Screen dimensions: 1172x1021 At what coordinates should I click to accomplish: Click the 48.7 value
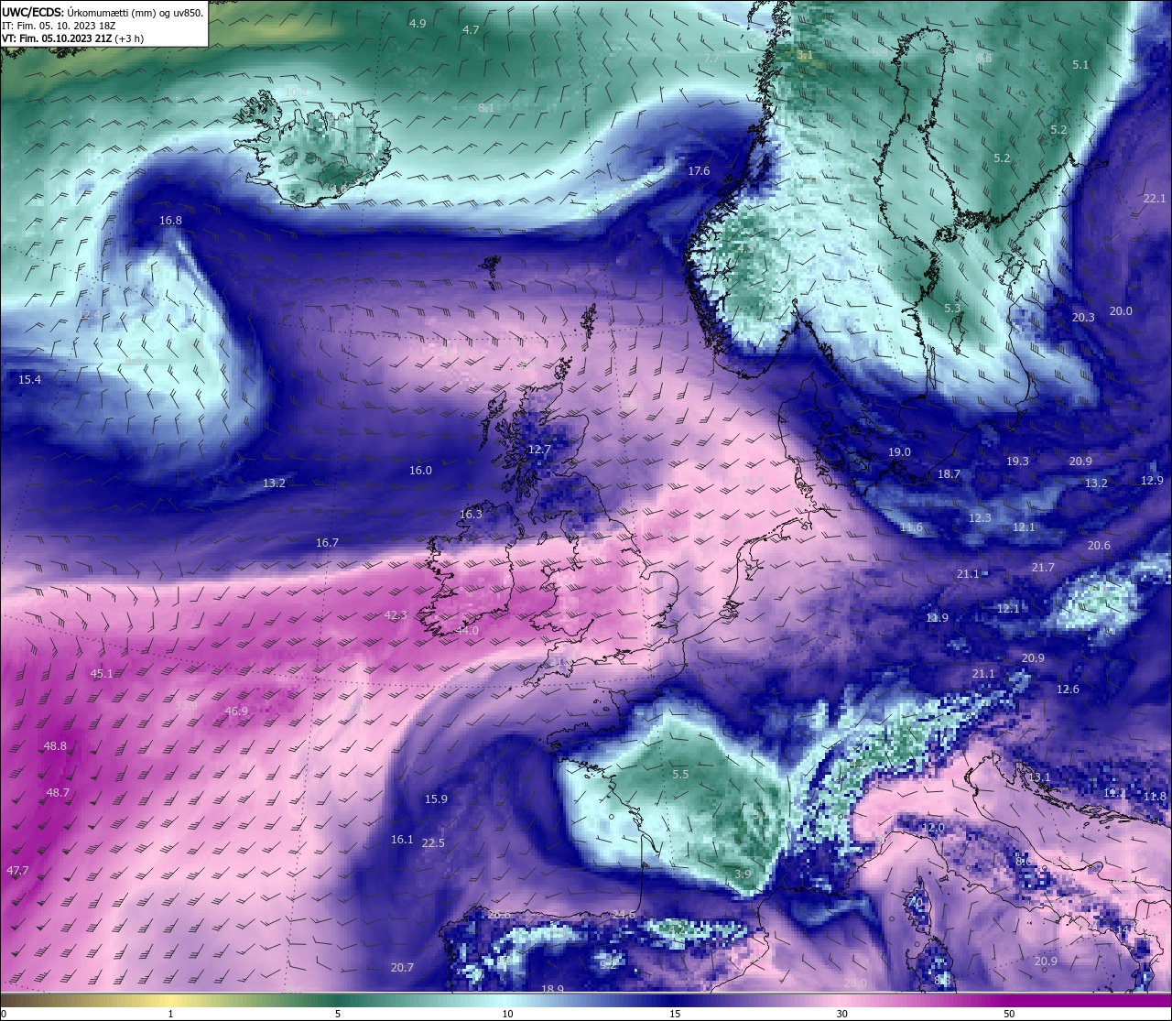(x=58, y=792)
